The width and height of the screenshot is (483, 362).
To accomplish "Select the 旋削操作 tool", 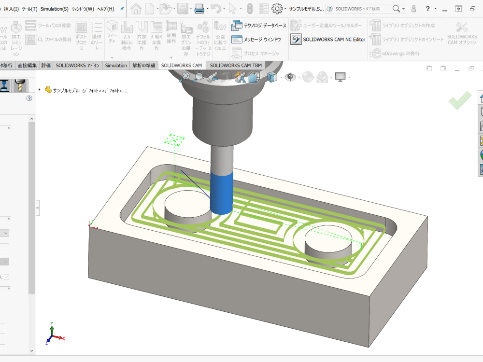I will click(x=170, y=34).
